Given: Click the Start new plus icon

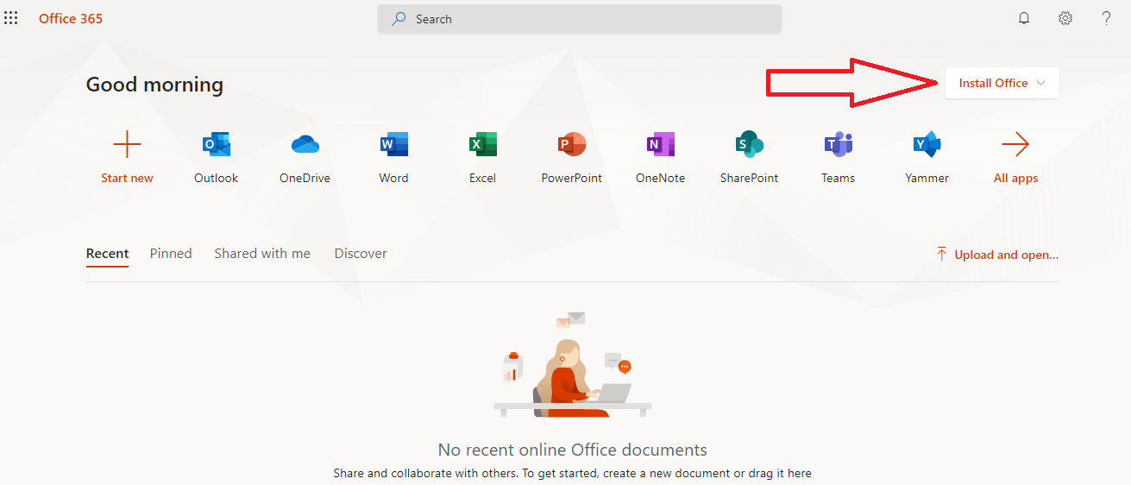Looking at the screenshot, I should click(127, 144).
